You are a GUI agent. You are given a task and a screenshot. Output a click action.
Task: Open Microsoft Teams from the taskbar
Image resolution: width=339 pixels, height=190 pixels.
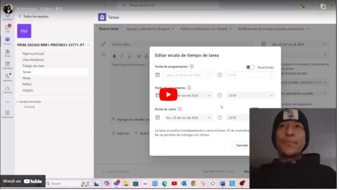[x=117, y=183]
